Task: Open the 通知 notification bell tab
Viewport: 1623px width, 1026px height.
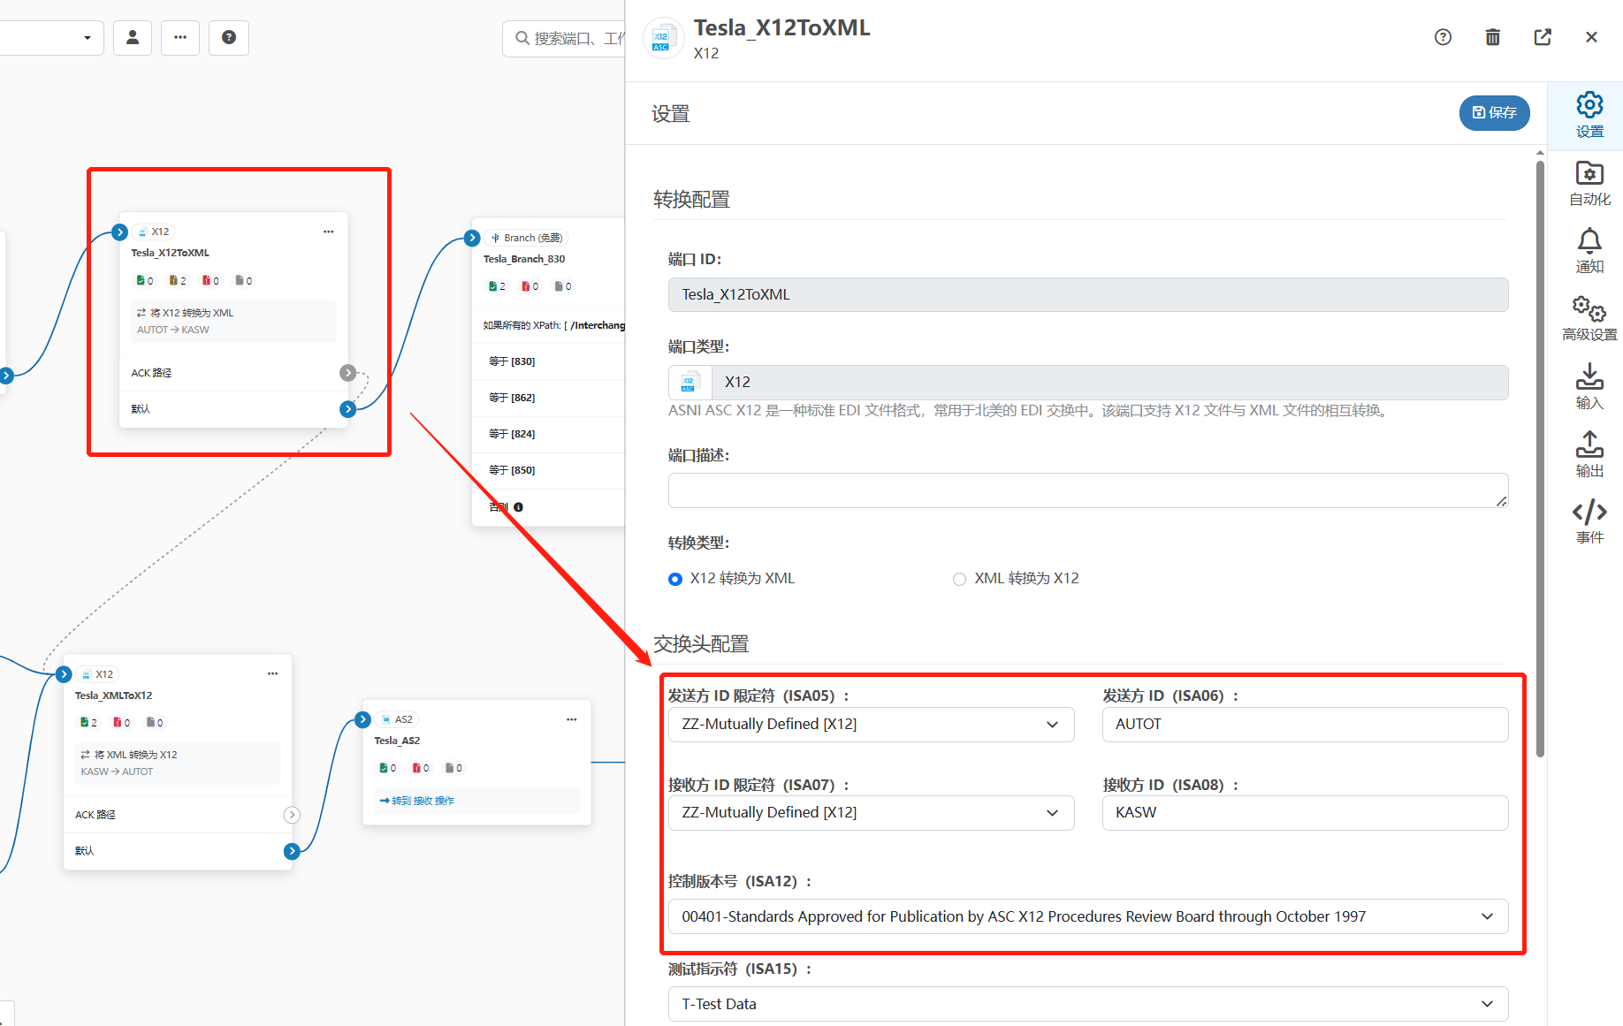Action: [x=1589, y=251]
